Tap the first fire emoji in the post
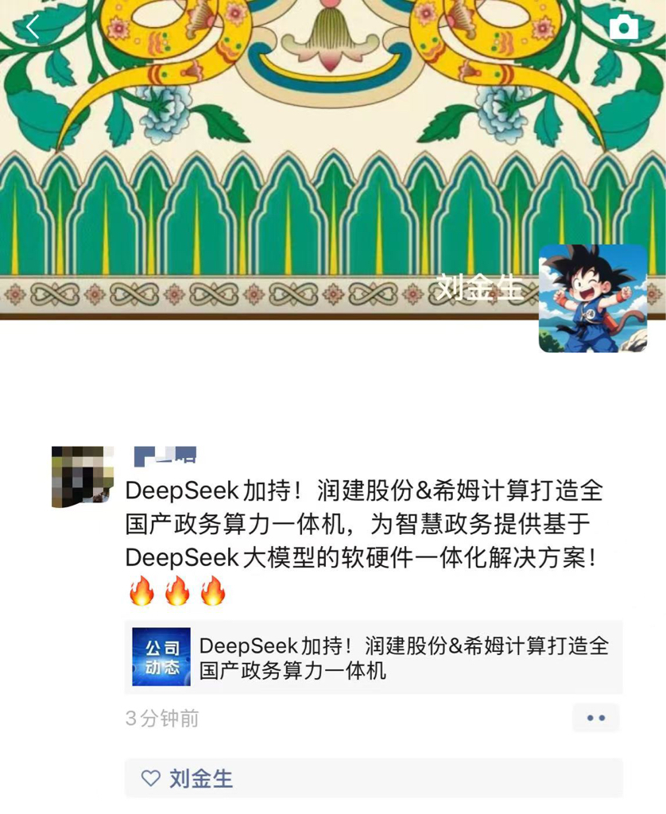The image size is (666, 814). click(x=141, y=591)
